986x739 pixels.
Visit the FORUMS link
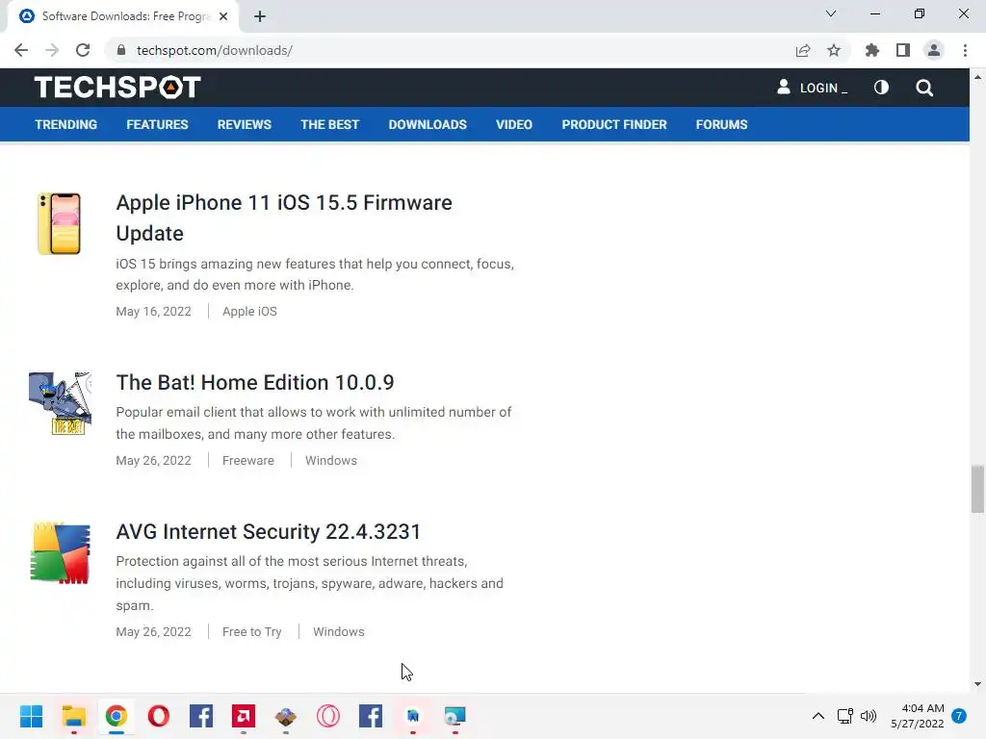pos(721,124)
